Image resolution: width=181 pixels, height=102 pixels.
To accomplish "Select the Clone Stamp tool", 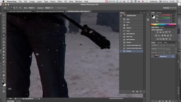I will tap(4, 42).
